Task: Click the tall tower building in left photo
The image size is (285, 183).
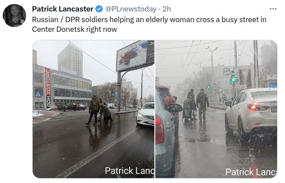Action: [70, 60]
